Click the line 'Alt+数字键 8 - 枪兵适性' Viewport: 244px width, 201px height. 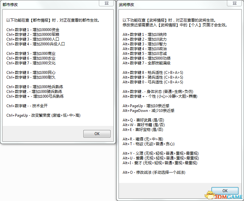click(153, 73)
